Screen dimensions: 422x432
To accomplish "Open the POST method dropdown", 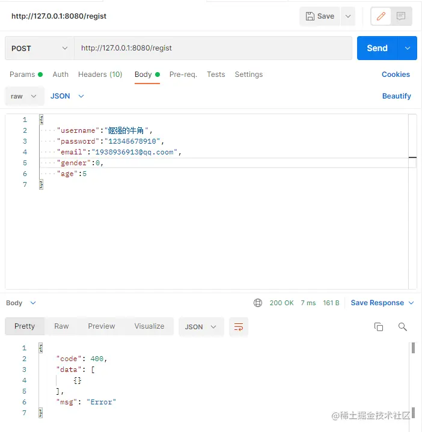I will point(40,48).
